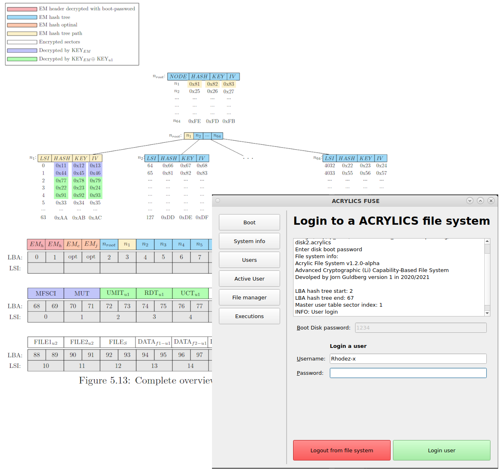
Task: Select log line "Acrylic File System v1.2.0-alpha"
Action: (x=337, y=263)
